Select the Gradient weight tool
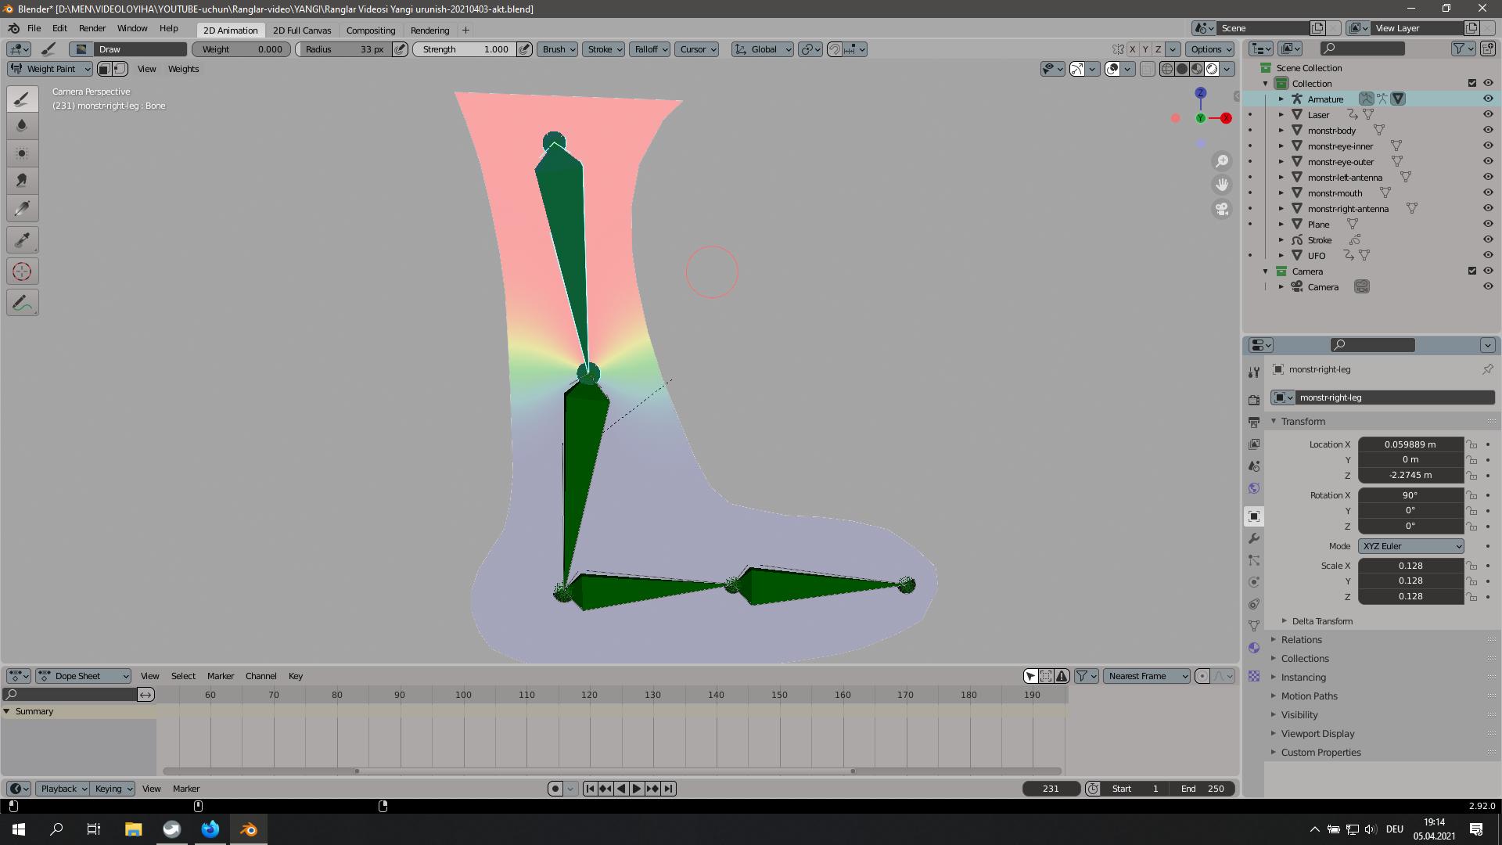The height and width of the screenshot is (845, 1502). [x=22, y=208]
